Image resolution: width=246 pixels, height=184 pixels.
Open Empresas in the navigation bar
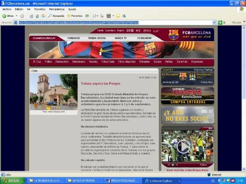(x=197, y=62)
